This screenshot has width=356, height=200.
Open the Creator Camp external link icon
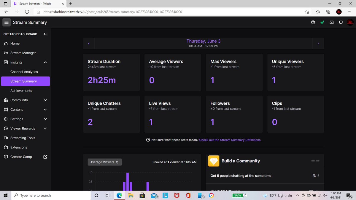(x=45, y=157)
